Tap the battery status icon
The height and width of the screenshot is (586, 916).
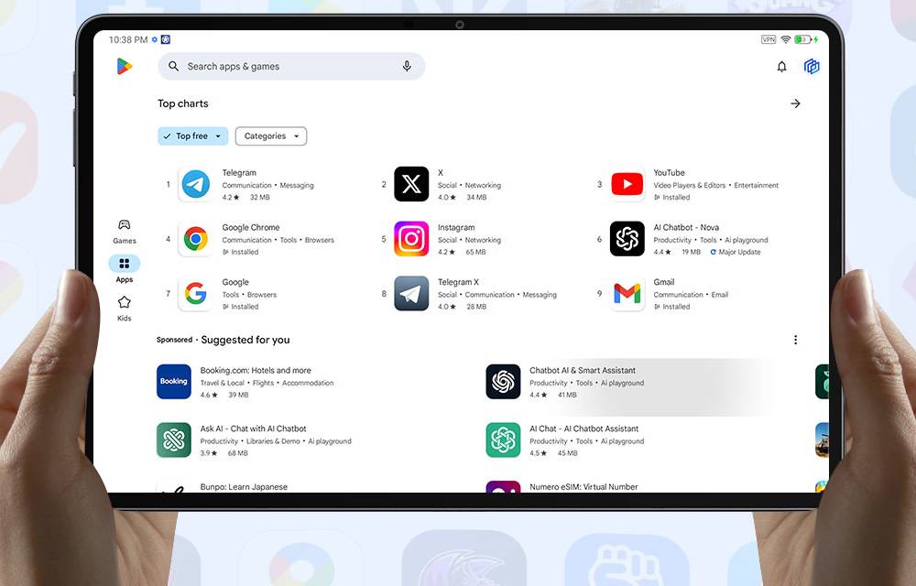[x=803, y=39]
